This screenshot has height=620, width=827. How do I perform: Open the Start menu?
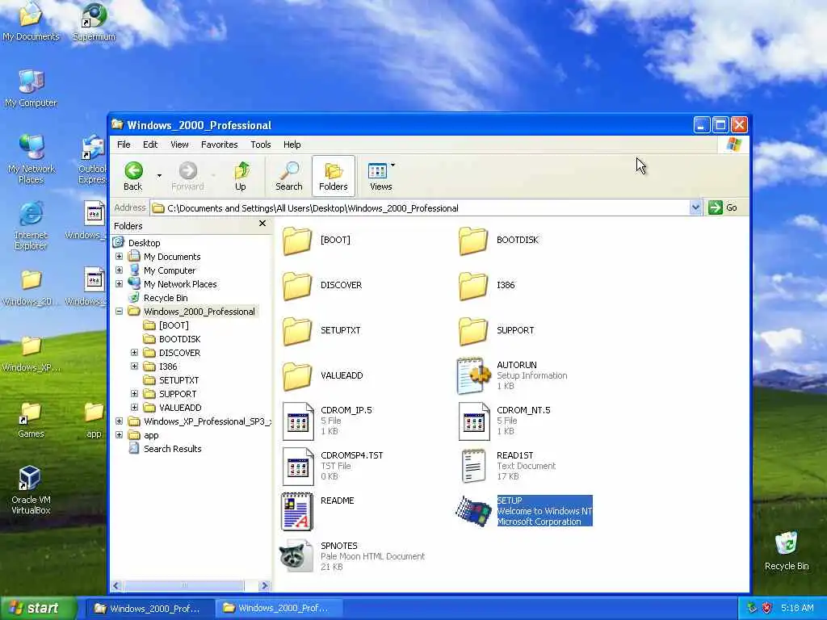[x=38, y=608]
